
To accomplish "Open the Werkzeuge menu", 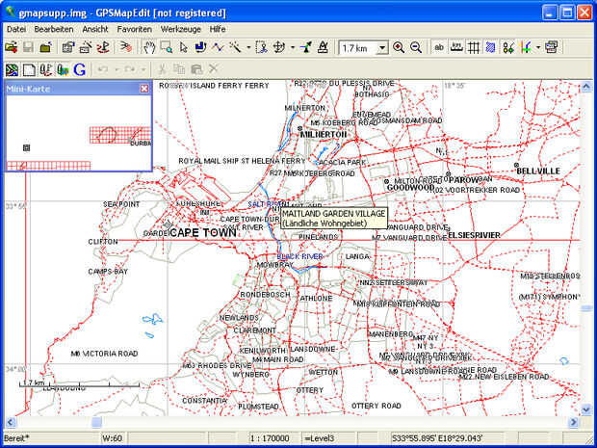I will pos(181,30).
